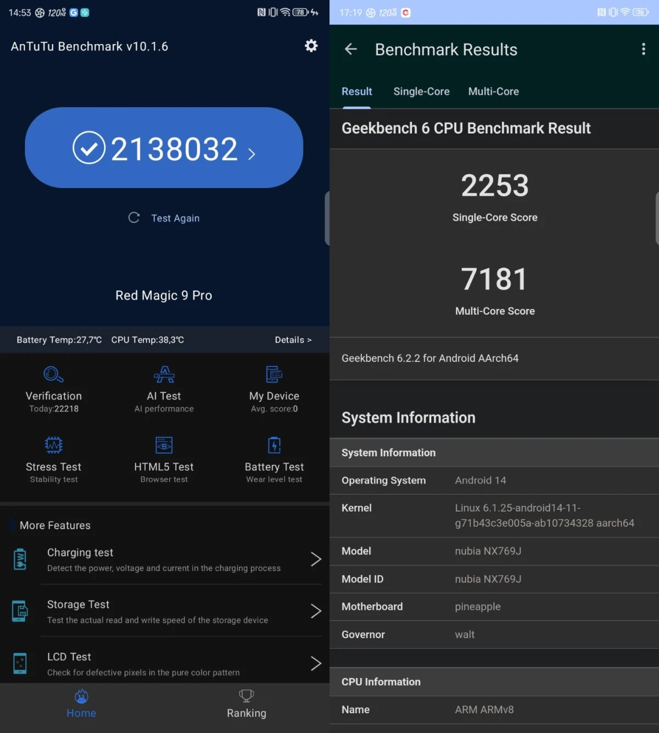
Task: Tap LCD Test icon
Action: point(20,663)
